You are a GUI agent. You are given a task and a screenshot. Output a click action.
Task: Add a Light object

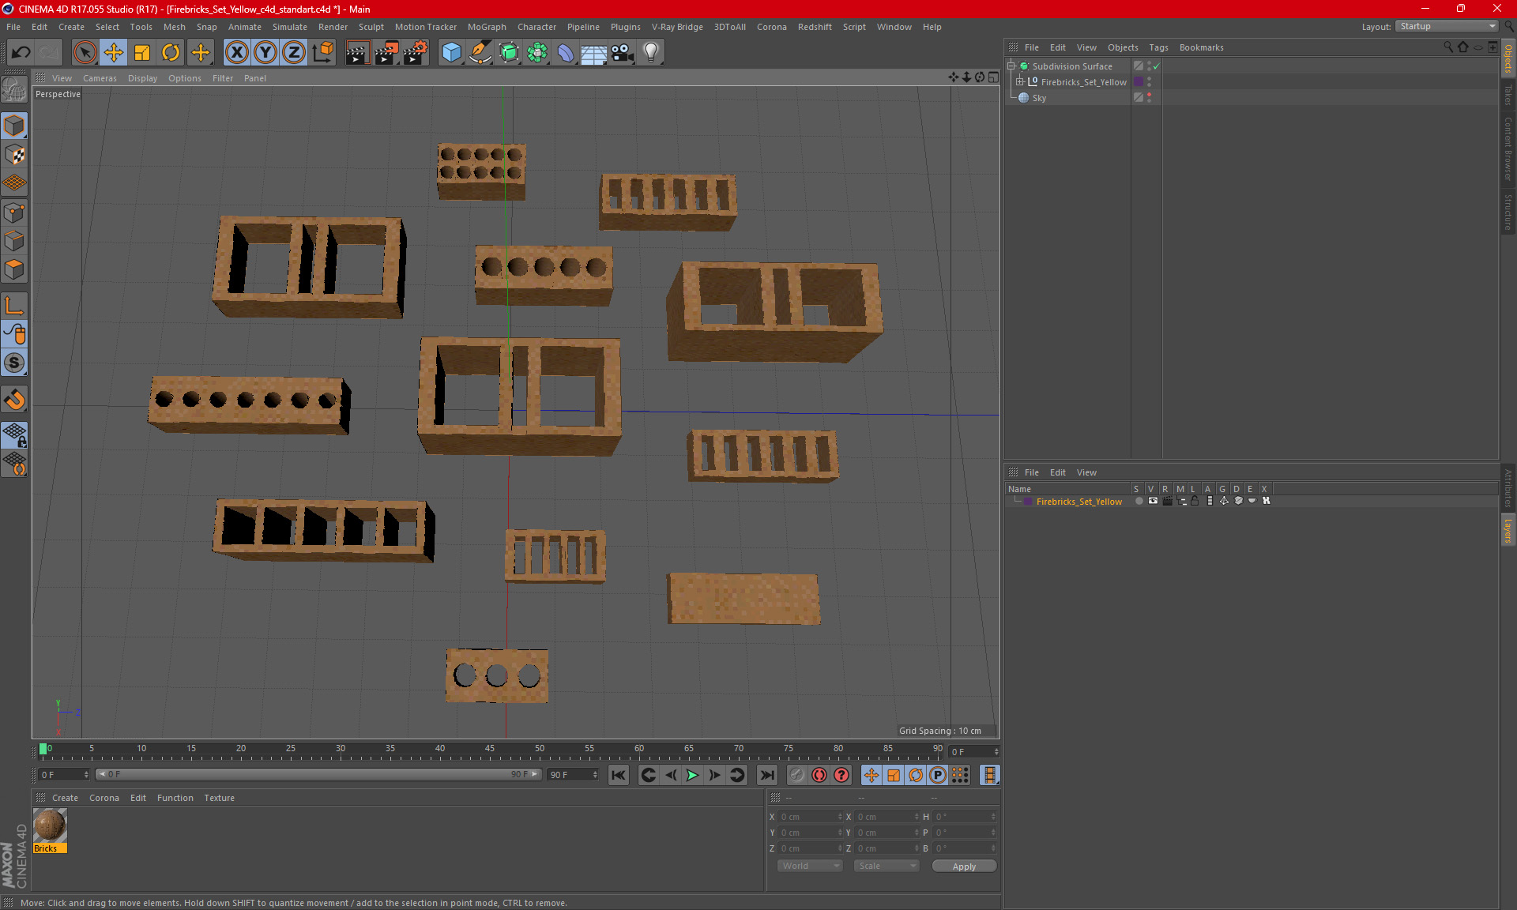651,53
